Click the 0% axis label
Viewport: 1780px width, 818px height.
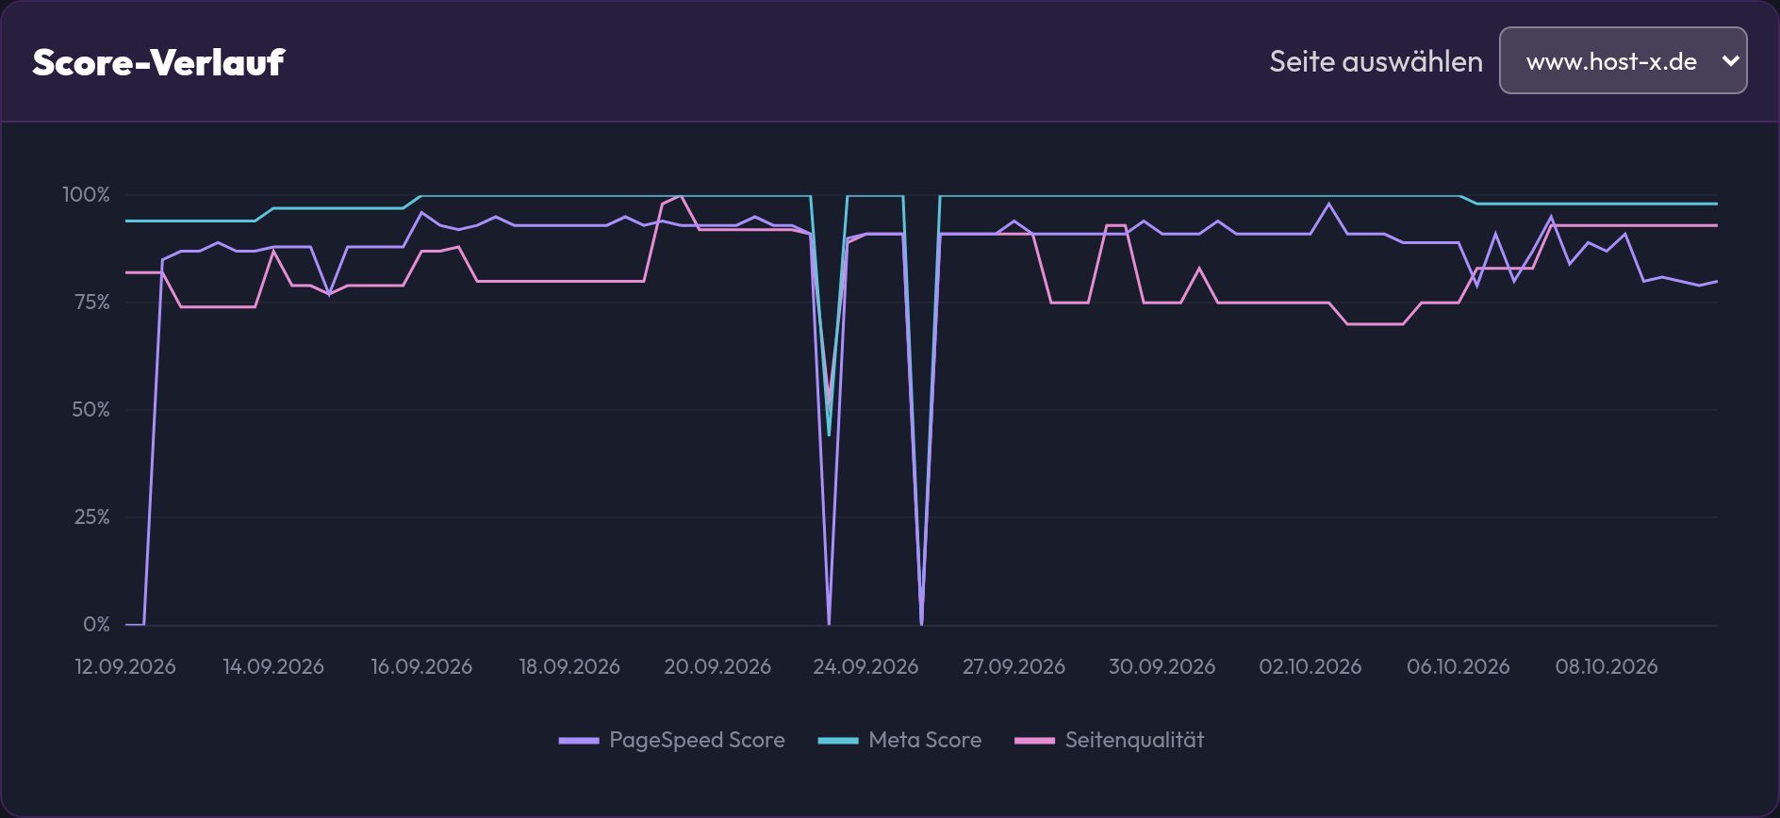pos(96,624)
